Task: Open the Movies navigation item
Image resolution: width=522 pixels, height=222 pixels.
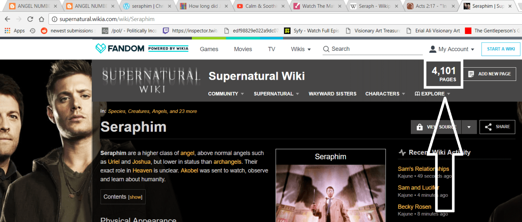Action: [x=243, y=49]
